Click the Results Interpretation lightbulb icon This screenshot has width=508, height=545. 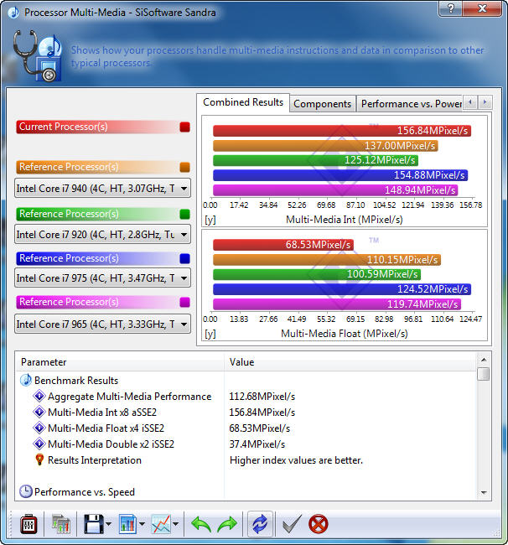click(39, 459)
